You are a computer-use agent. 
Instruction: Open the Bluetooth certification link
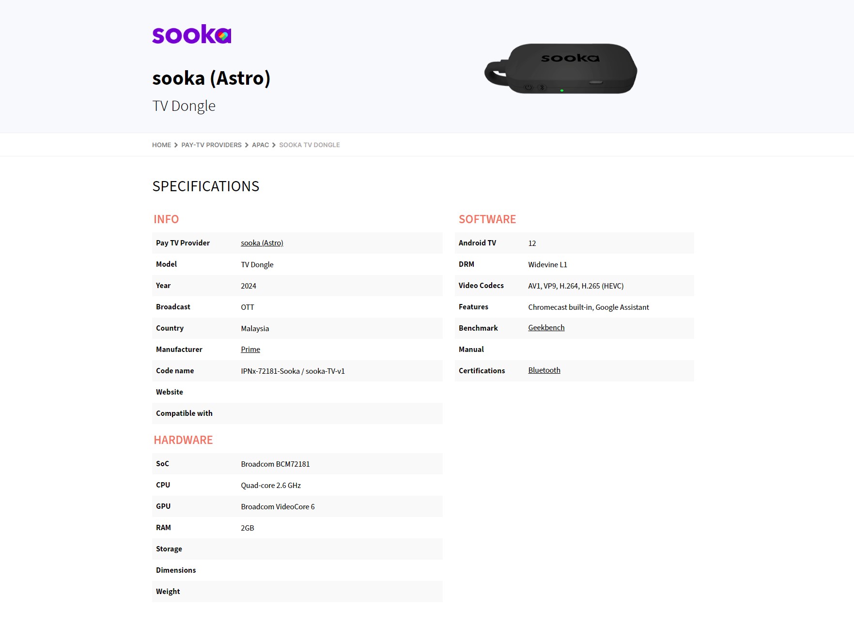[x=544, y=370]
